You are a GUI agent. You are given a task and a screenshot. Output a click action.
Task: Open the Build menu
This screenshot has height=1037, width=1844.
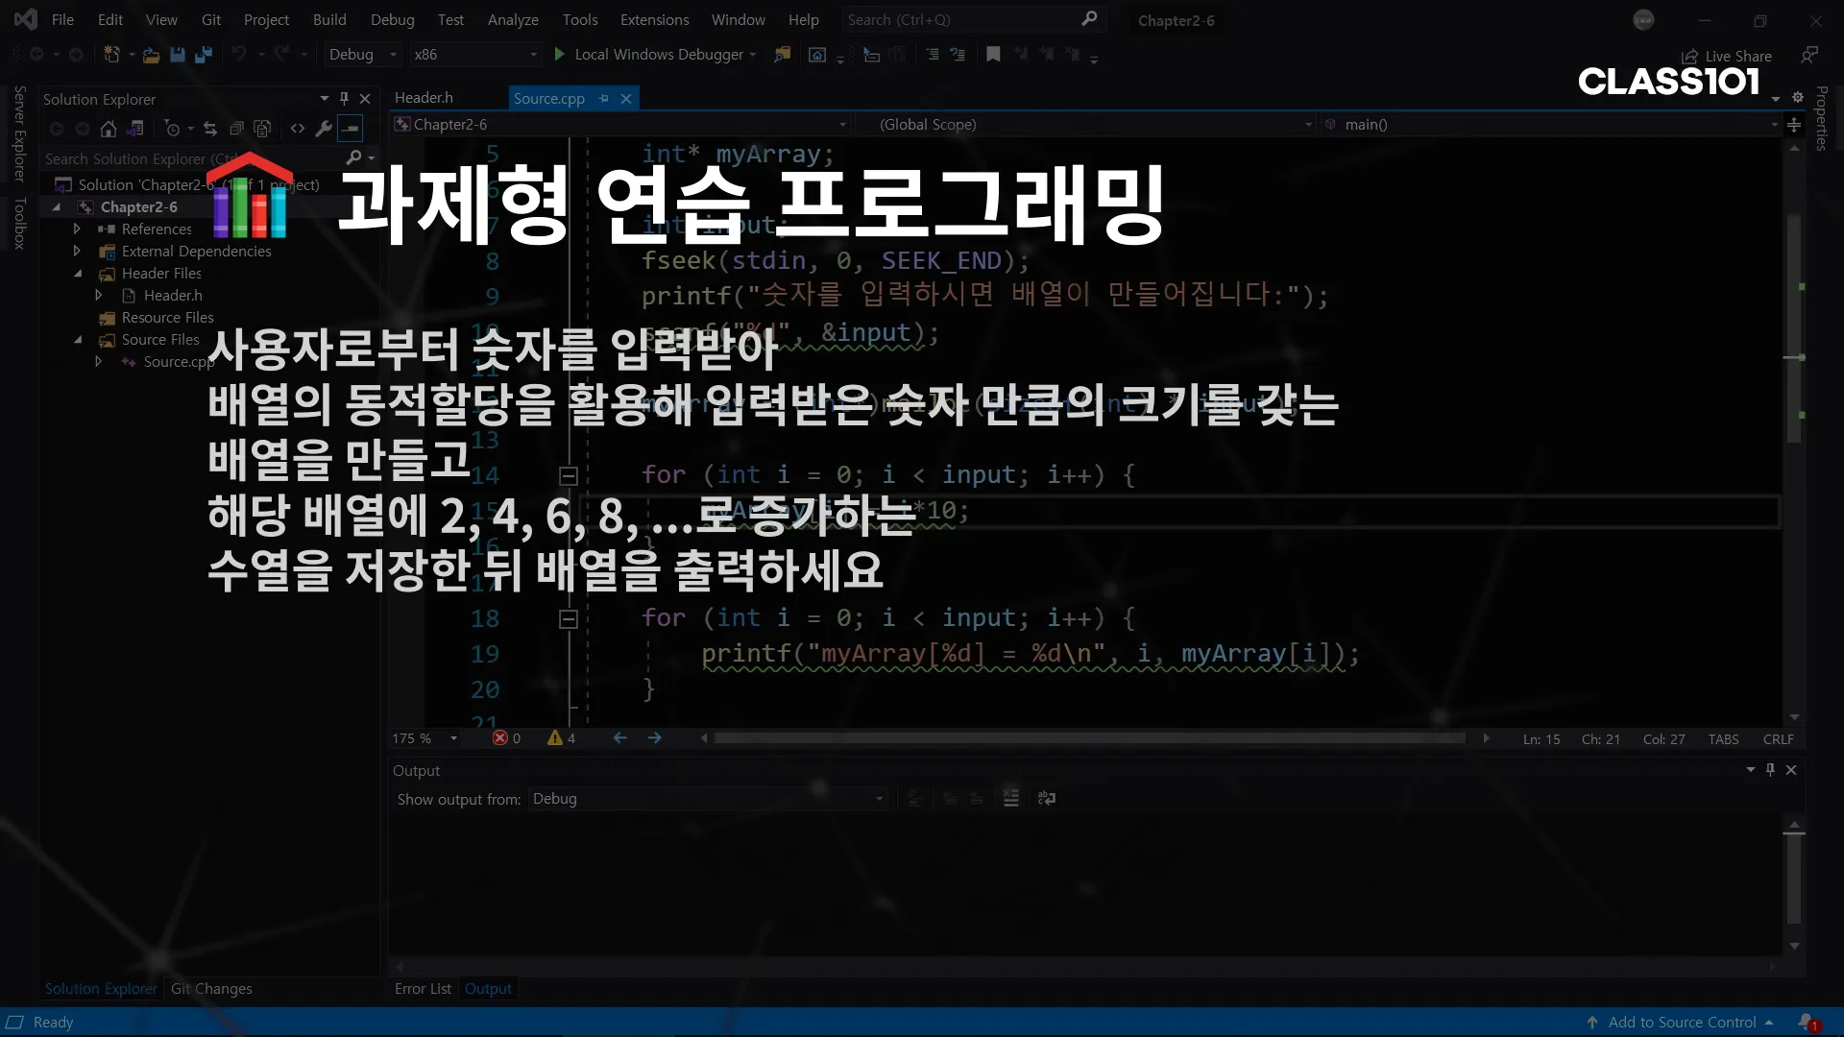[329, 20]
